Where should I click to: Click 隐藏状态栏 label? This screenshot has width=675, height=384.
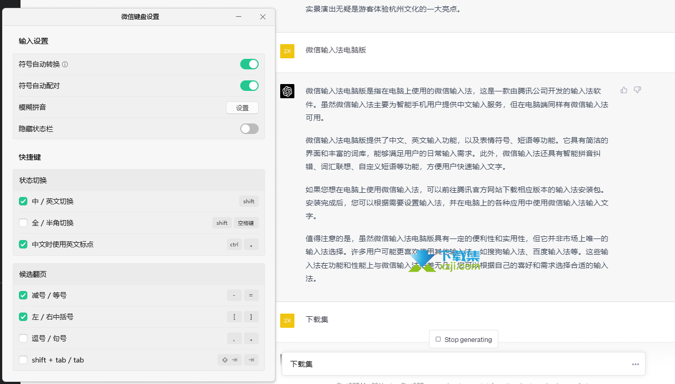tap(36, 129)
